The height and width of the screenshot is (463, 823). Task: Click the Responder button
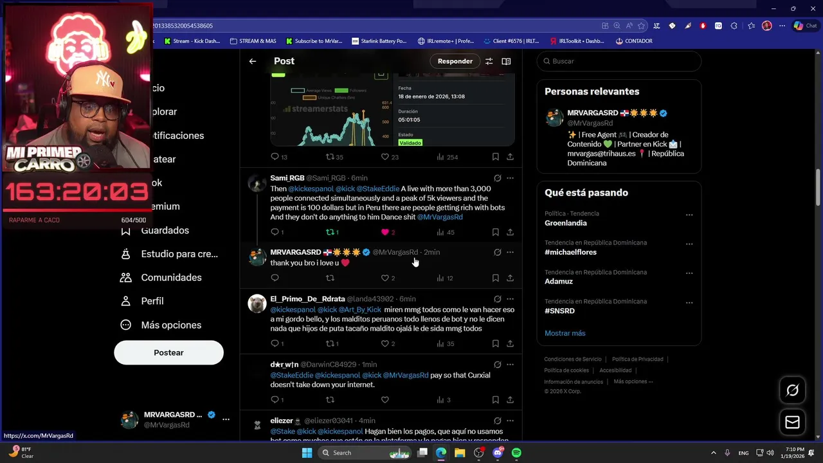pos(455,61)
